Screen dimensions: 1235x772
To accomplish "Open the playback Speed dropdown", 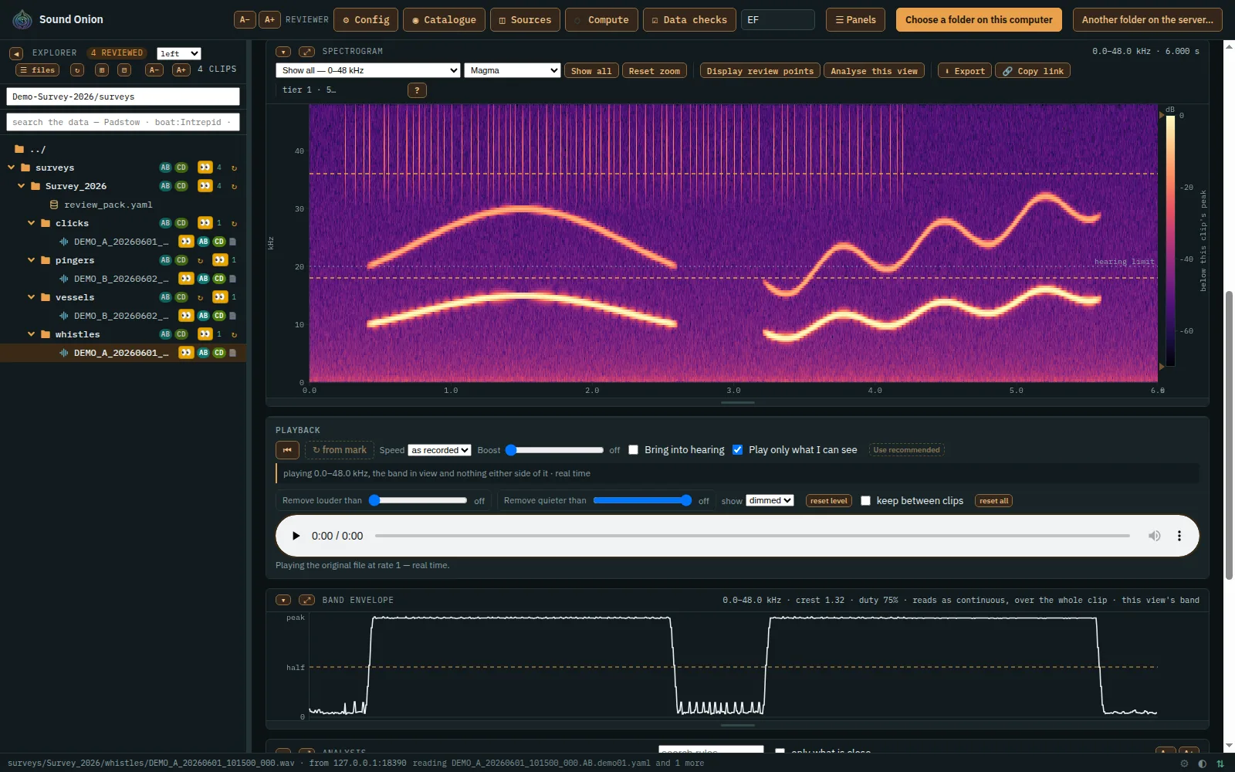I will tap(439, 450).
